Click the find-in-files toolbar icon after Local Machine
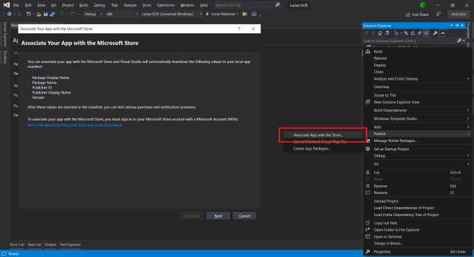The height and width of the screenshot is (257, 474). 245,14
